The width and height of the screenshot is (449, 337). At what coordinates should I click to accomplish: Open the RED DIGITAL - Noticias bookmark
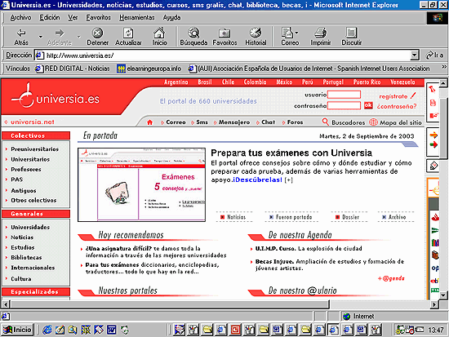72,69
